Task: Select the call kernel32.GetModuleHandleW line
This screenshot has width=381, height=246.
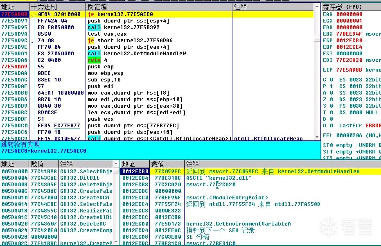Action: [137, 54]
